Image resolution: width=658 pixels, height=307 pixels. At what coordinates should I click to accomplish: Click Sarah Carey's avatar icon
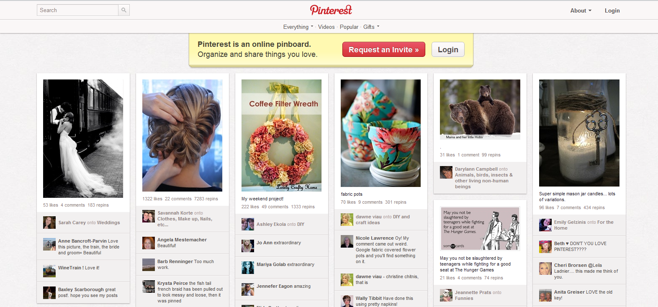tap(49, 223)
